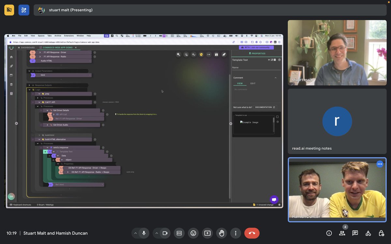
Task: Select stuart malt's video tile
Action: coord(337,53)
